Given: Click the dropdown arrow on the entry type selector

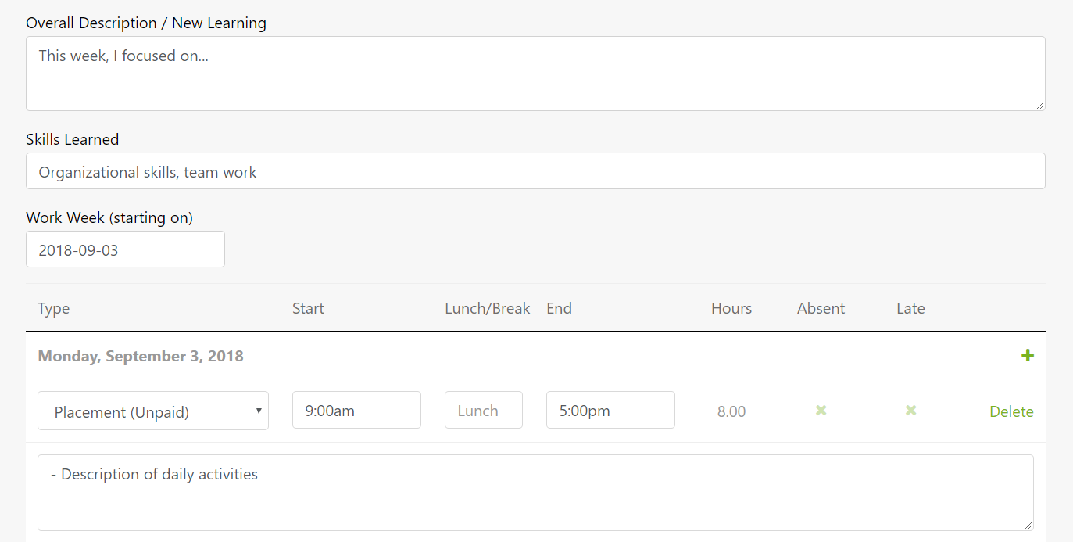Looking at the screenshot, I should 258,410.
